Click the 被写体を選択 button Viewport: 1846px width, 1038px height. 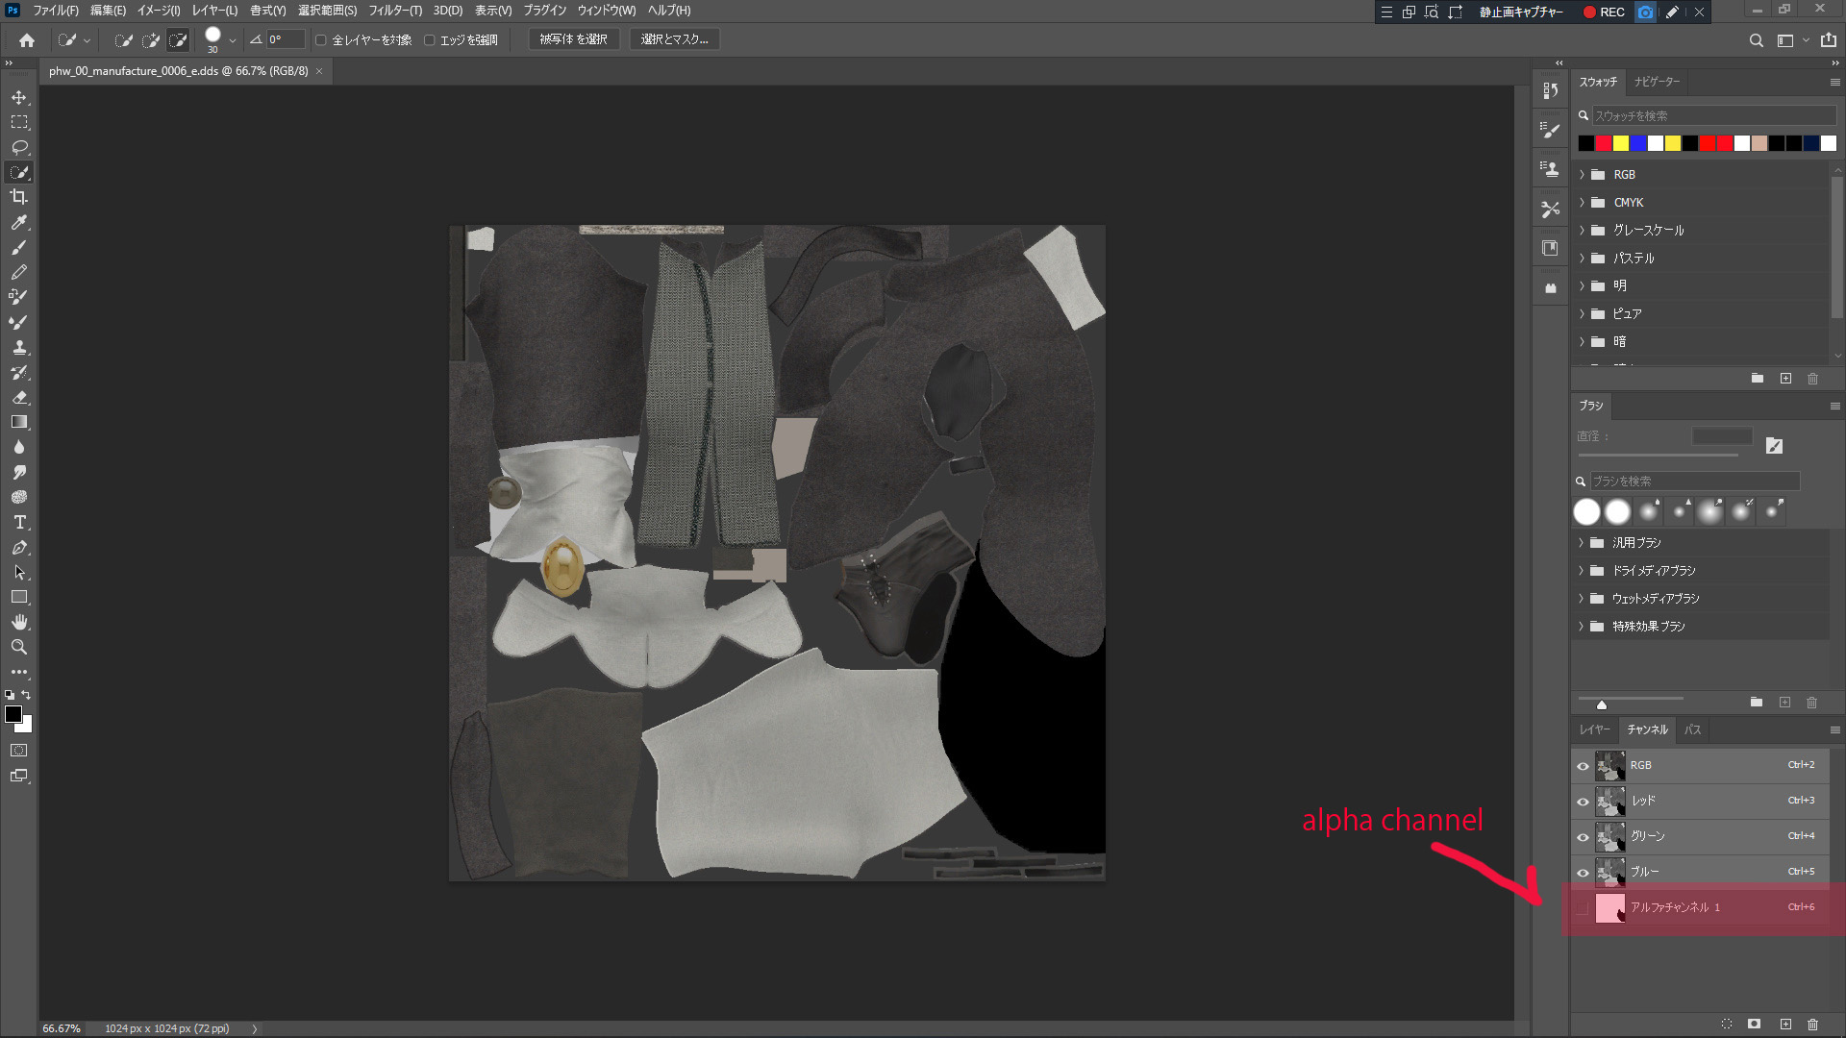[x=573, y=39]
